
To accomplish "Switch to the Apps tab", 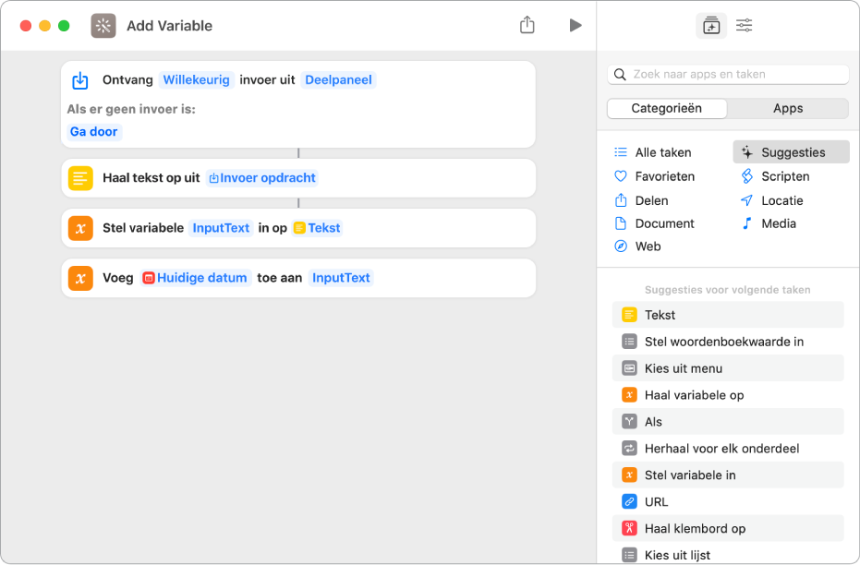I will pyautogui.click(x=787, y=108).
